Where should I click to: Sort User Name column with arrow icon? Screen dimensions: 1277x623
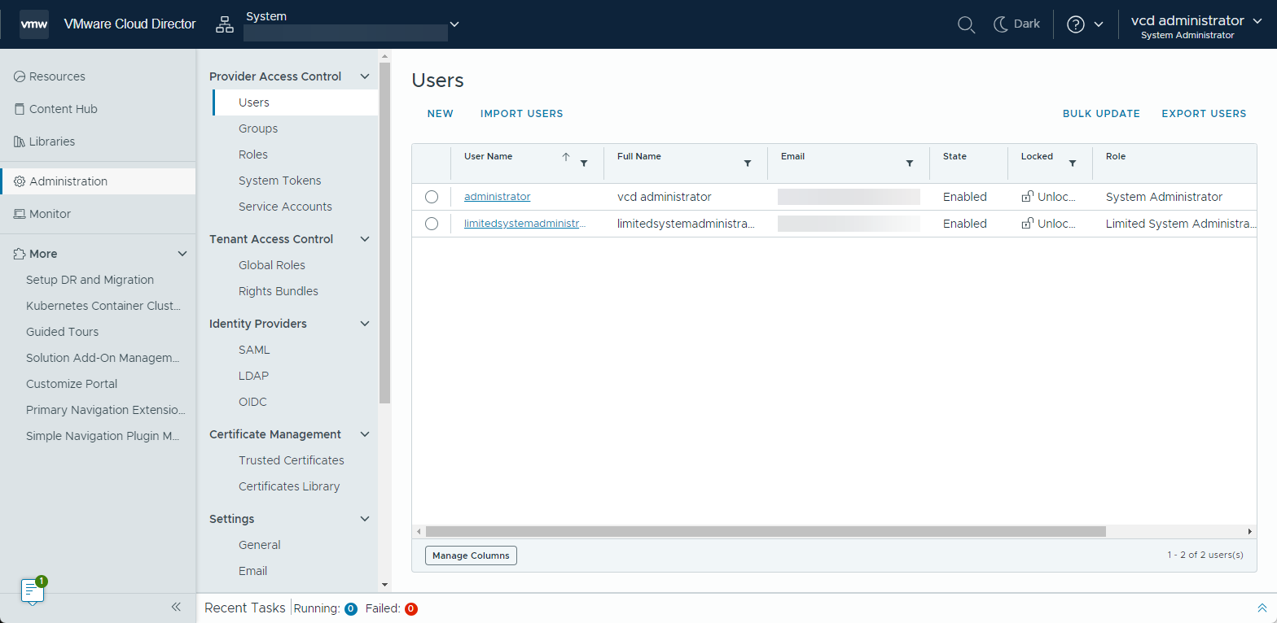(x=566, y=157)
